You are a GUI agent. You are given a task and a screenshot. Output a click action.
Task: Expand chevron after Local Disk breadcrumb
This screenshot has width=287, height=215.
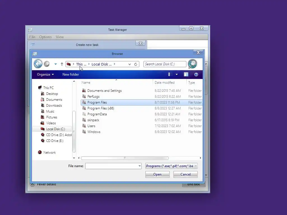click(115, 64)
